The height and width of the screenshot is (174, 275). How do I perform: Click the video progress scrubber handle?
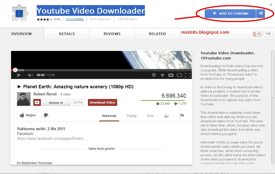(15, 70)
